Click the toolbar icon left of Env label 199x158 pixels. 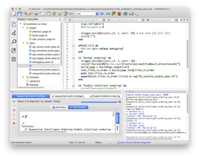pyautogui.click(x=66, y=13)
